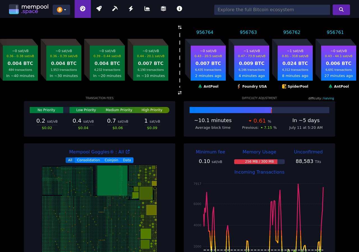The height and width of the screenshot is (252, 359).
Task: Open the about info icon
Action: tap(179, 9)
